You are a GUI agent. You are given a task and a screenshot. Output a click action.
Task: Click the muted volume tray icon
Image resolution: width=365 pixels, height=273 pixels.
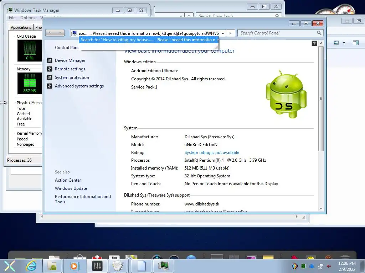(x=329, y=266)
